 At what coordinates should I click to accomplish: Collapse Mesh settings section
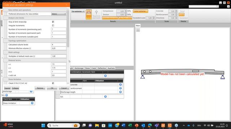pyautogui.click(x=35, y=52)
